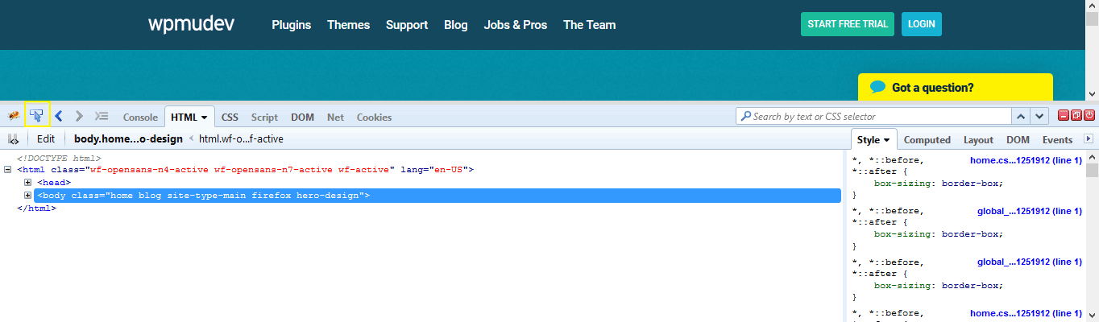Expand the head element node

click(27, 183)
